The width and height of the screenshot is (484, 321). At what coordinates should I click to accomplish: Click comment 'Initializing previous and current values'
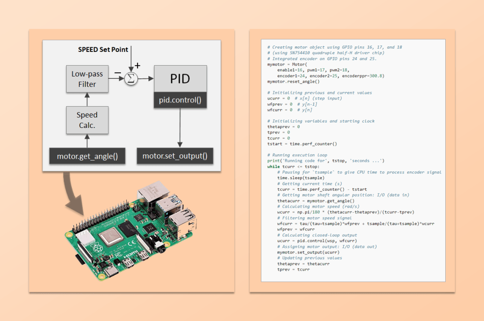[320, 93]
